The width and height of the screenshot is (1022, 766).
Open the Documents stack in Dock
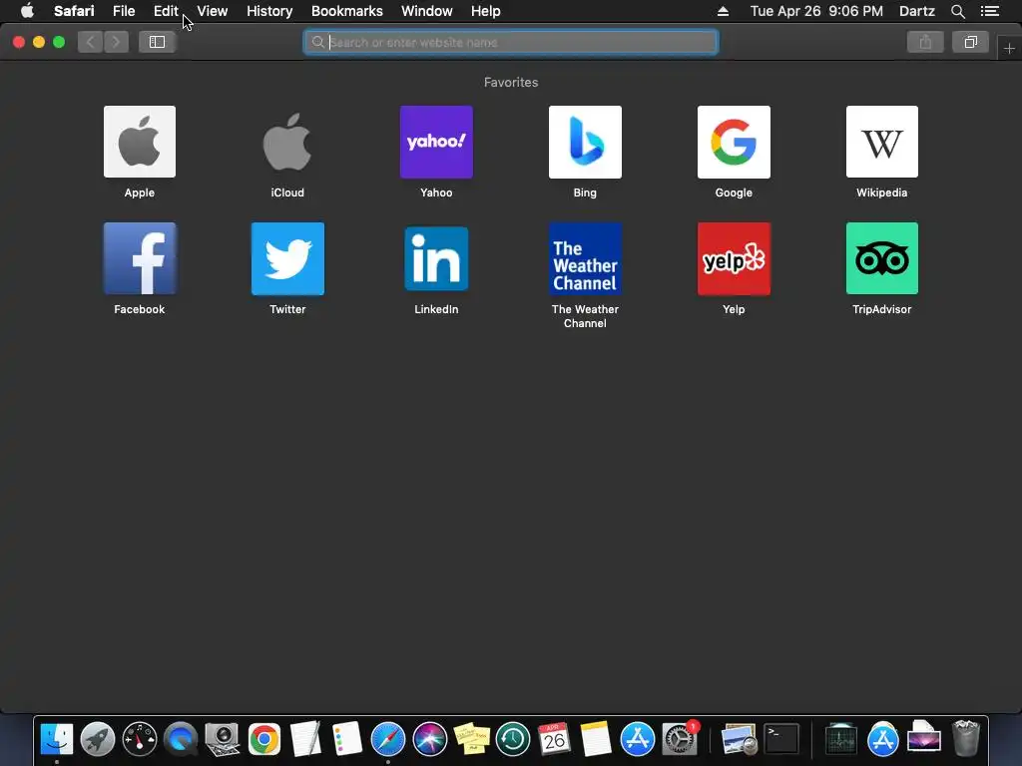coord(924,739)
